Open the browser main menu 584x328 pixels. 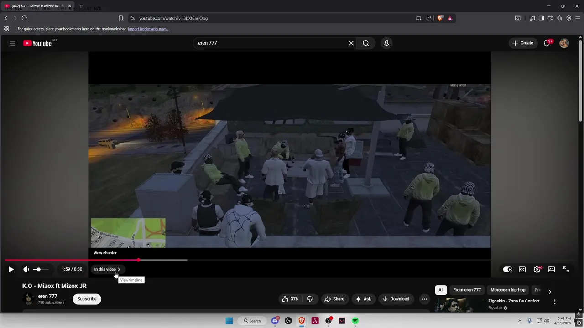pos(578,18)
